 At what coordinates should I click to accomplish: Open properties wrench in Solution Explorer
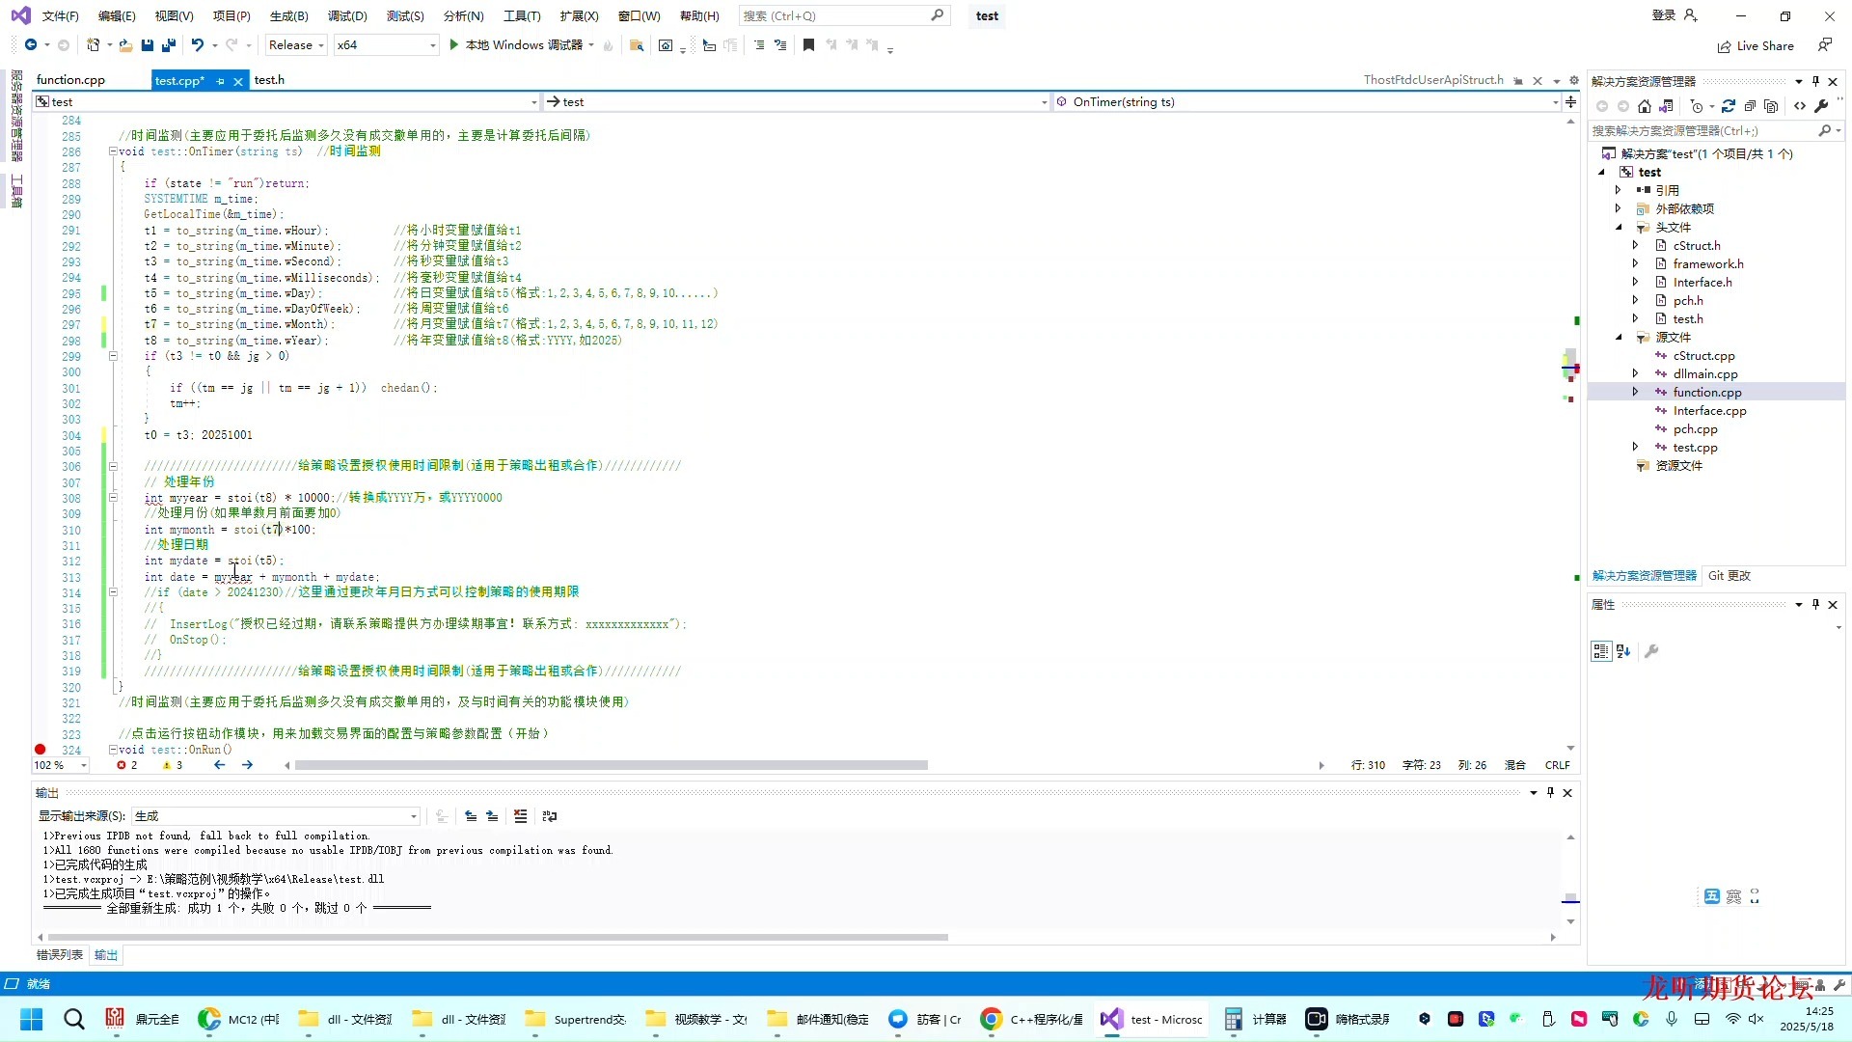[x=1821, y=106]
